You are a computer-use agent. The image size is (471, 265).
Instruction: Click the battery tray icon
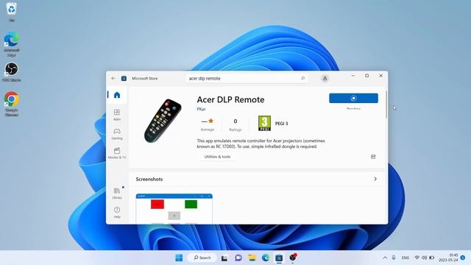pos(432,258)
